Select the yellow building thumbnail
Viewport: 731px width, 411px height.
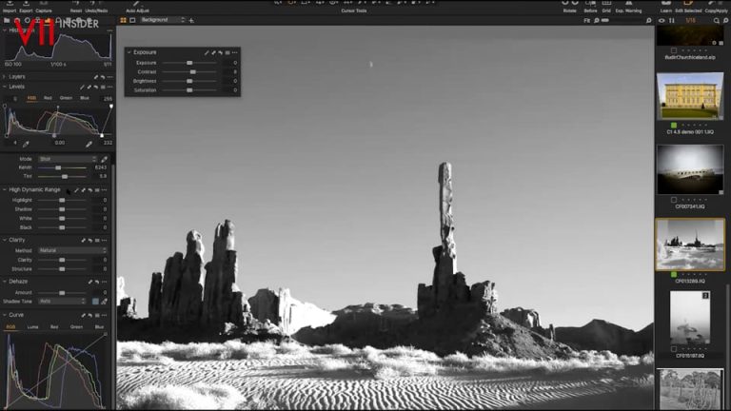[690, 96]
